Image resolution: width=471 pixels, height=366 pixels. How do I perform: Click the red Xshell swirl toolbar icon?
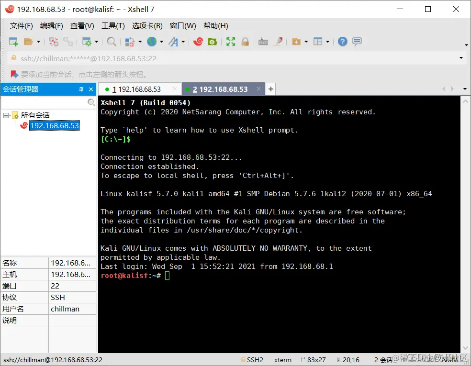point(198,42)
